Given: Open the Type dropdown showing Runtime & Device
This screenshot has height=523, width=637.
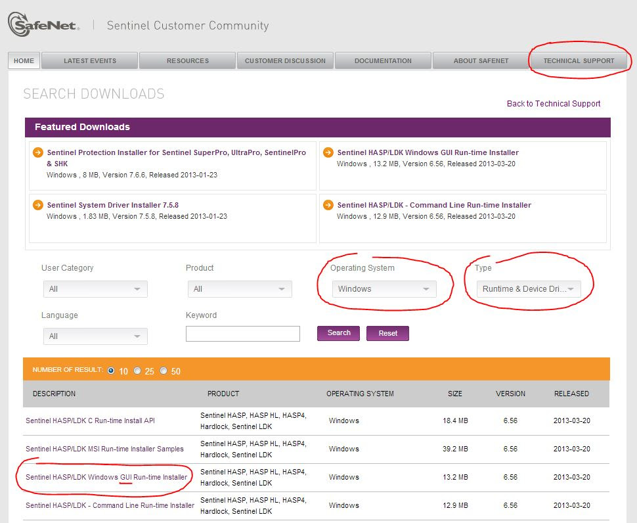Looking at the screenshot, I should (529, 289).
